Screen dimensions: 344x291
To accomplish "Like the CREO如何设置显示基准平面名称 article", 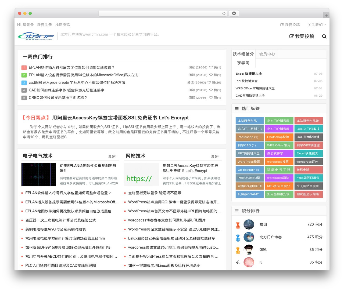I will click(211, 98).
